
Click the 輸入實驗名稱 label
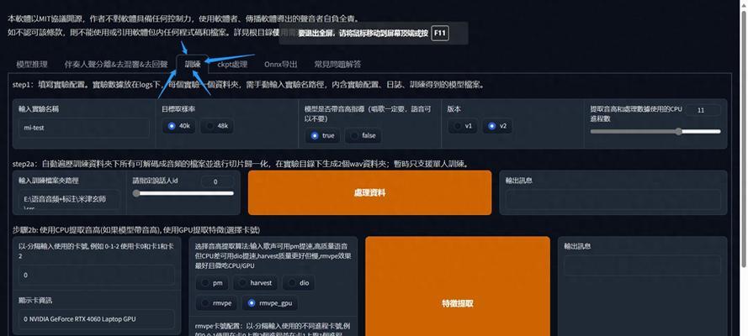pos(39,109)
